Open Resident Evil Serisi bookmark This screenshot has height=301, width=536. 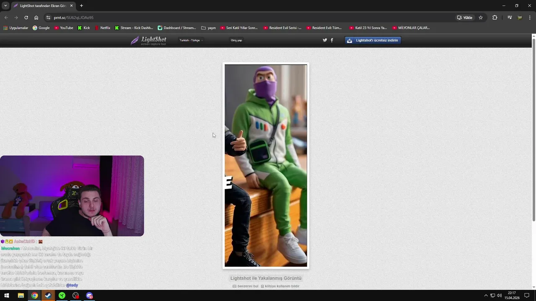point(282,28)
